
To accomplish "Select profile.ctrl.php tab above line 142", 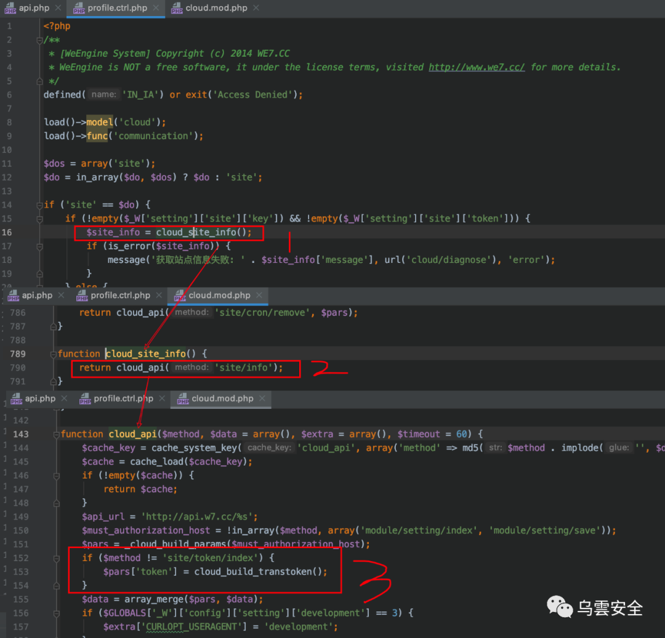I will [x=123, y=399].
